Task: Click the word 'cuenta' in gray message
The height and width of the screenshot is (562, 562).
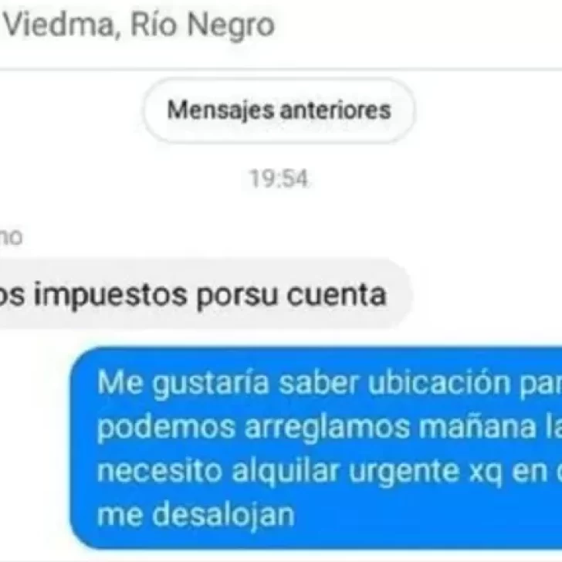Action: [x=337, y=296]
